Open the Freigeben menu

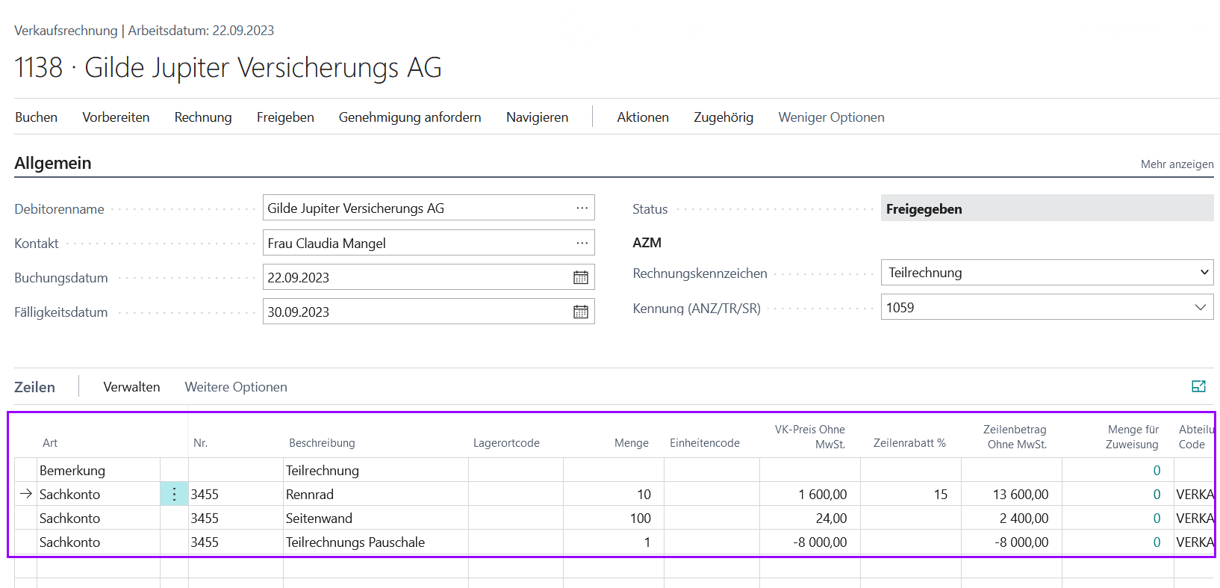(x=285, y=117)
